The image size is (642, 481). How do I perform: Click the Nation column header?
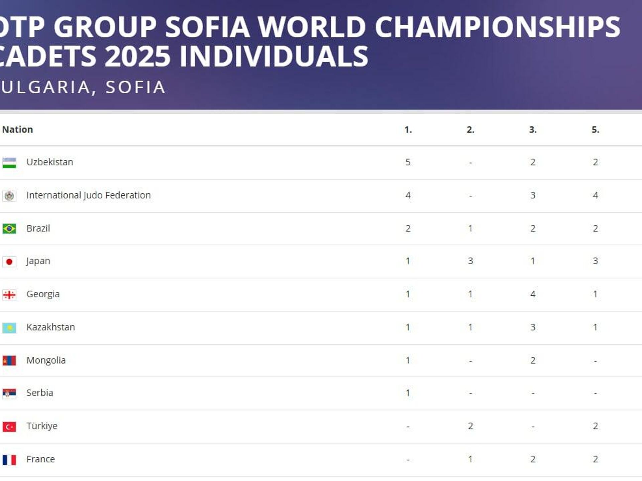[17, 130]
